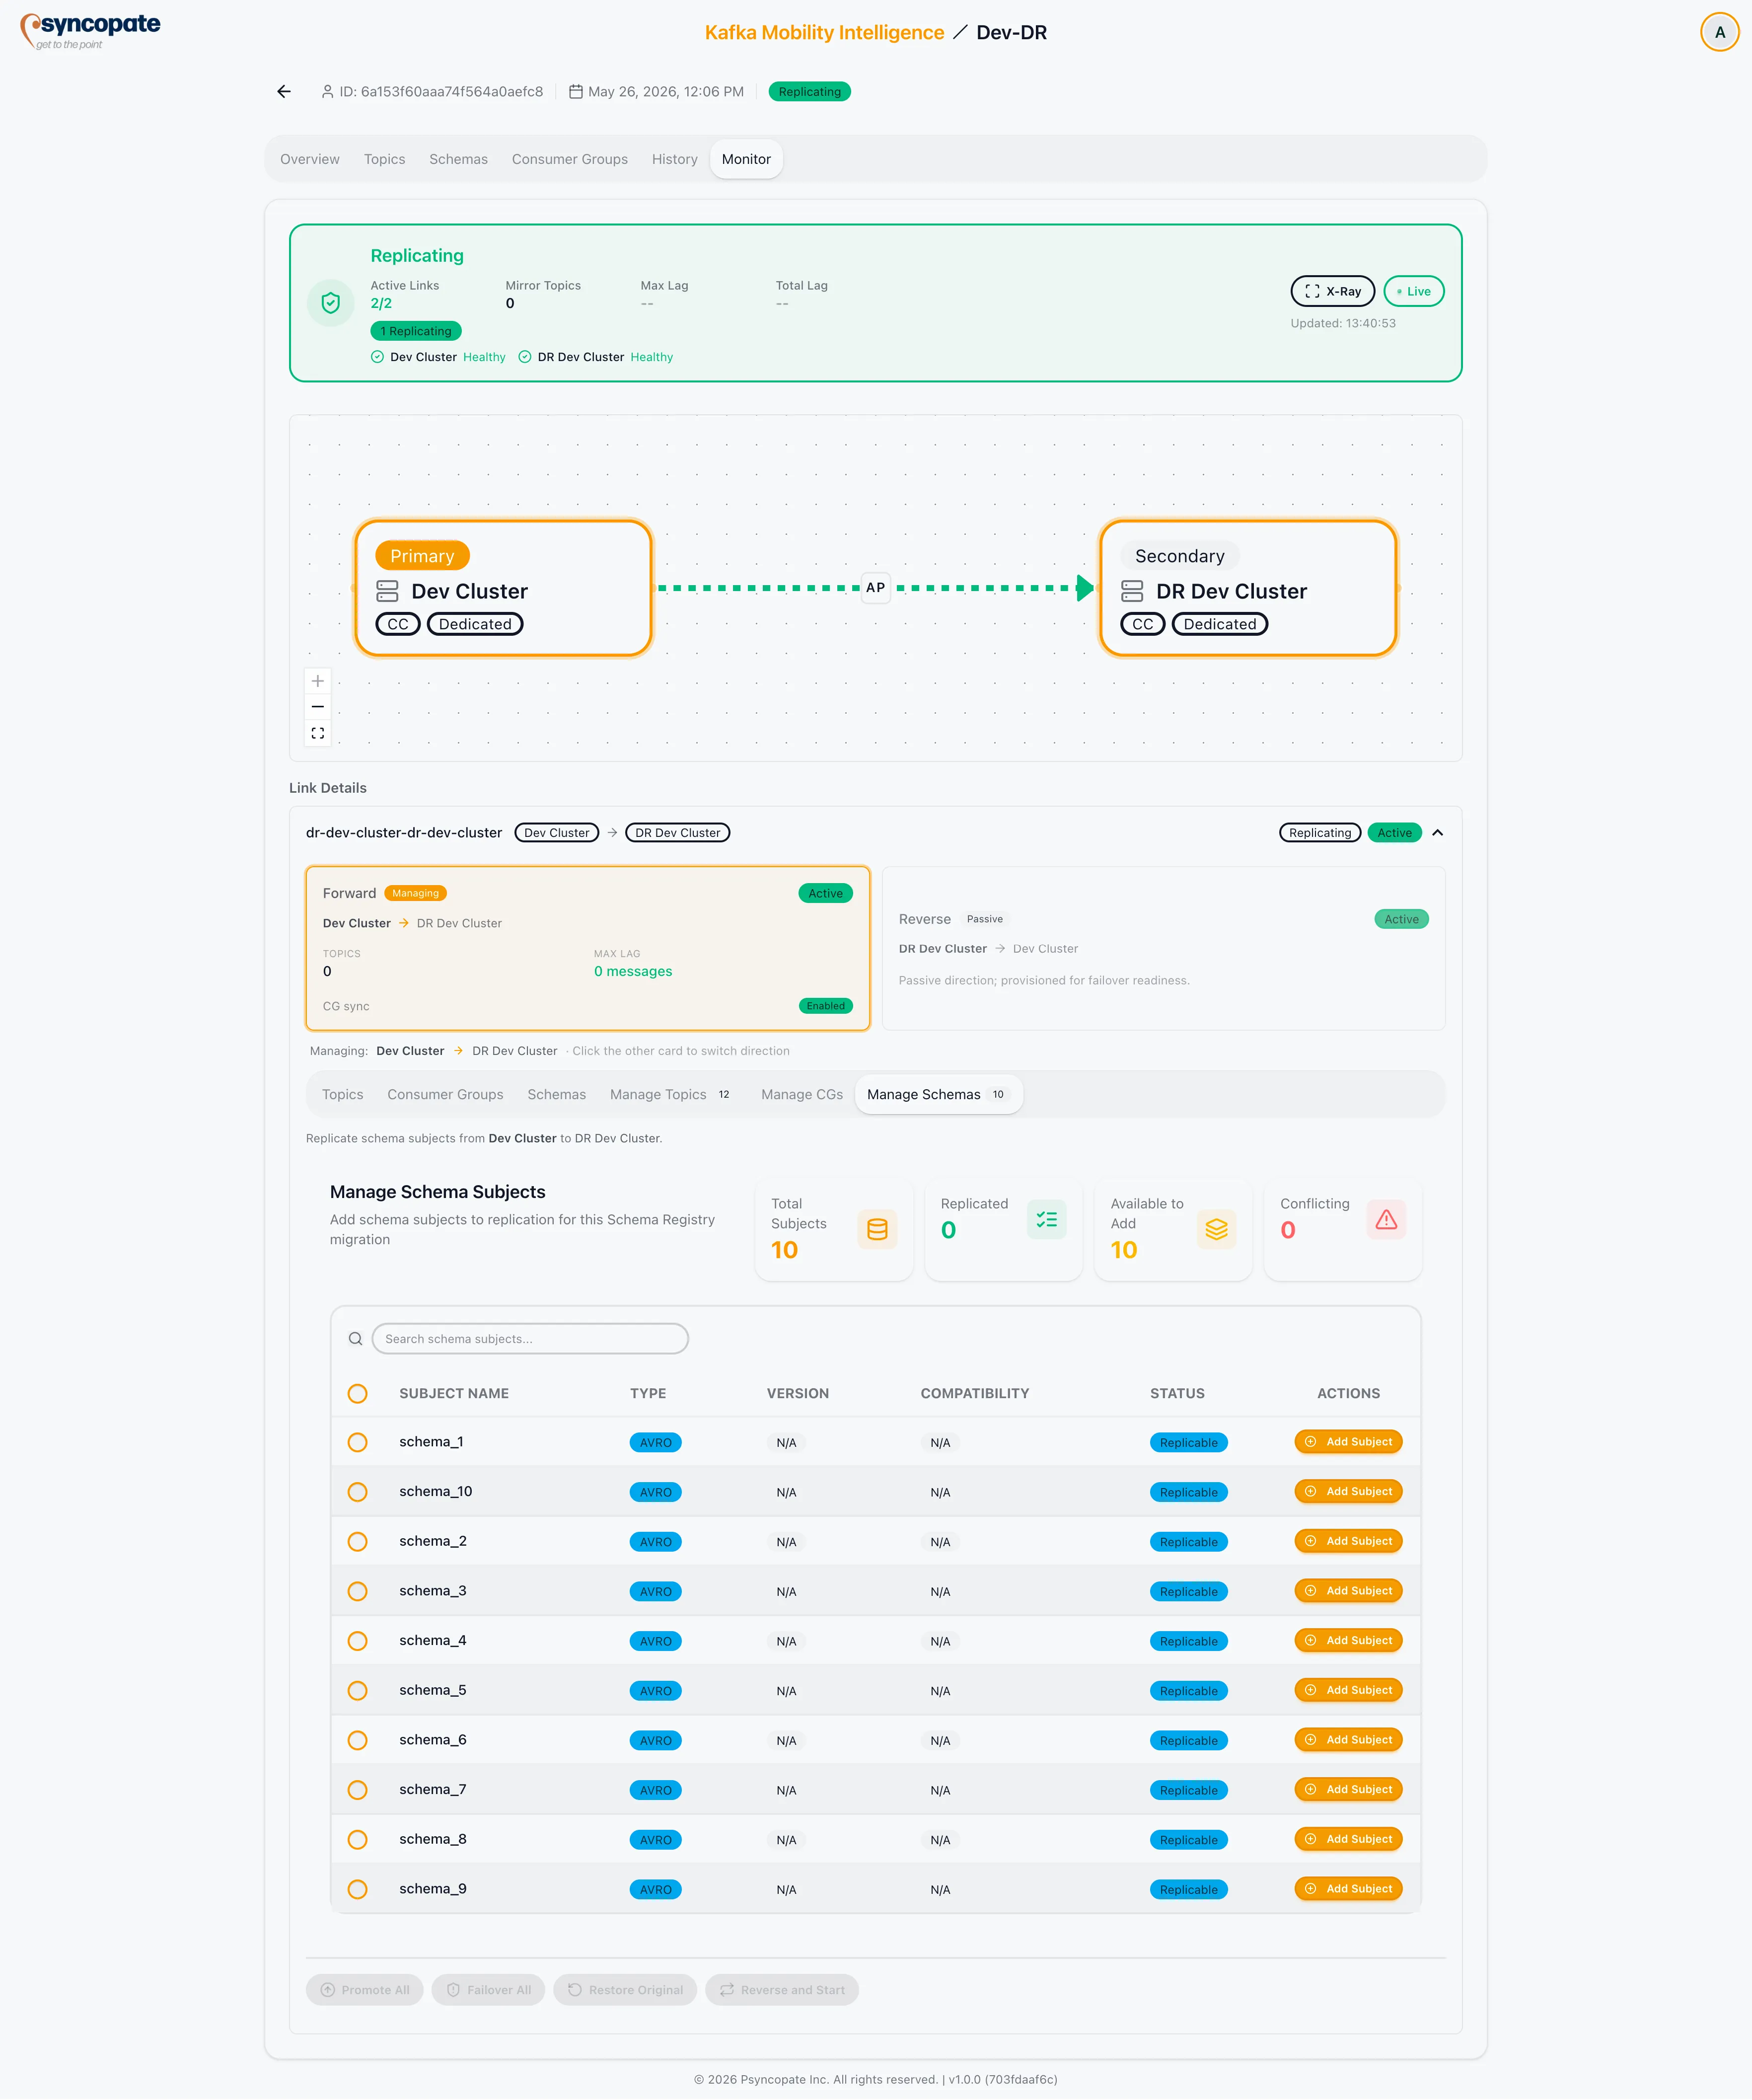Image resolution: width=1752 pixels, height=2100 pixels.
Task: Click the Reverse and Start button
Action: pos(782,1990)
